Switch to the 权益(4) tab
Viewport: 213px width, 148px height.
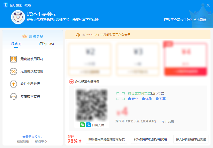click(16, 44)
